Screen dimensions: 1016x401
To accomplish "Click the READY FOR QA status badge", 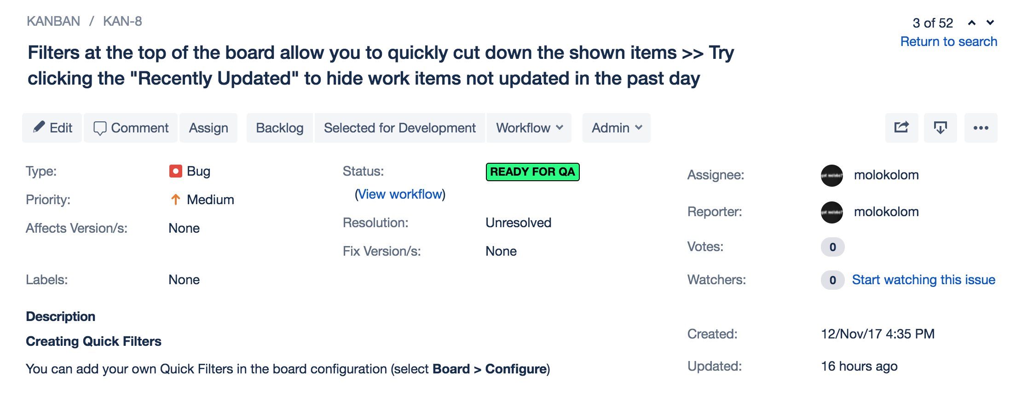I will point(532,172).
